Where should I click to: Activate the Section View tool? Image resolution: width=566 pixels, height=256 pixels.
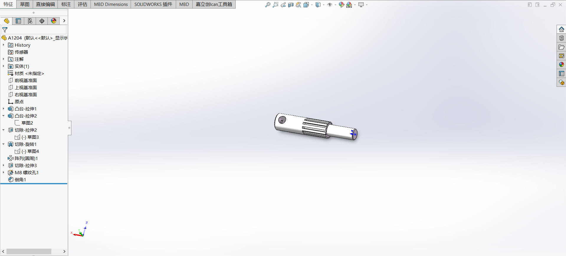point(291,5)
